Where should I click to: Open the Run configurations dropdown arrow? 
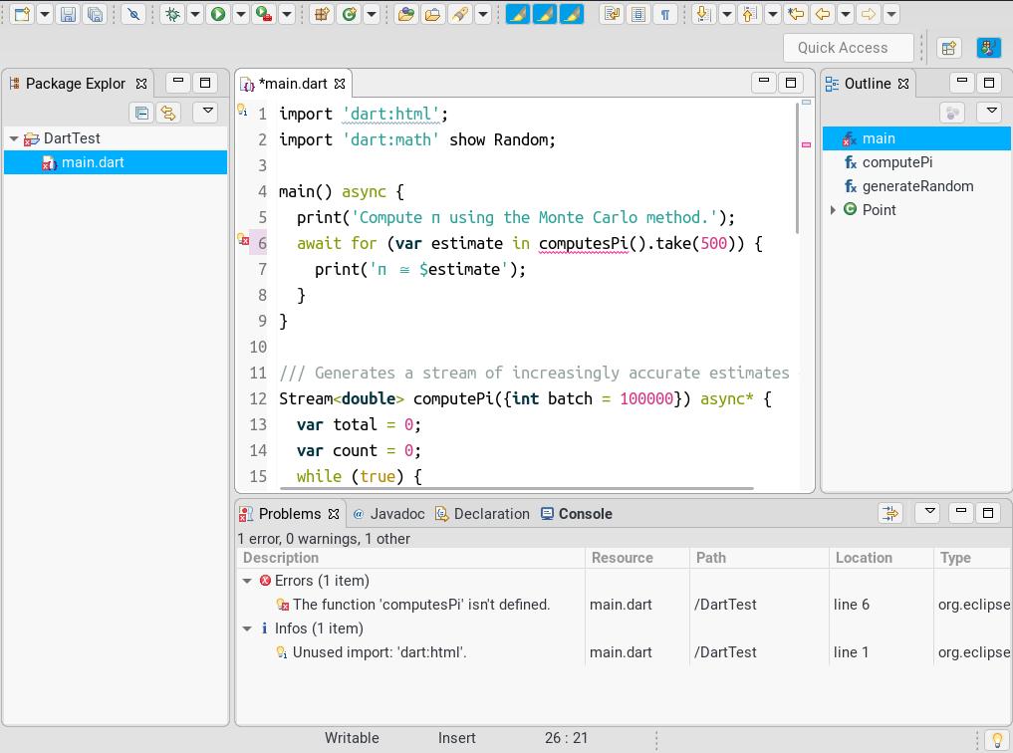click(240, 14)
